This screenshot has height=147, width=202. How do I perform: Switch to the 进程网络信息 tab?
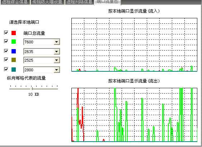(80, 2)
